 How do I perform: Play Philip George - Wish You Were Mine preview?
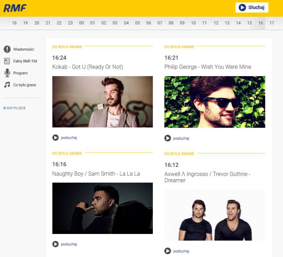pos(168,138)
